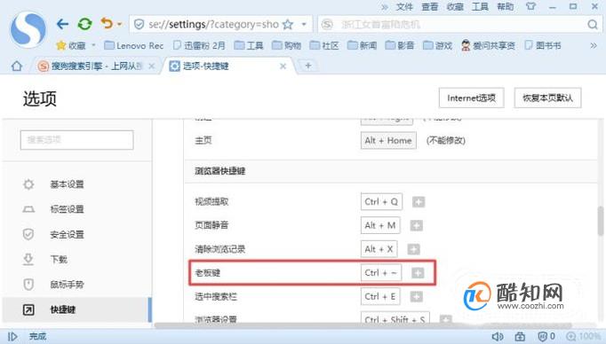Switch to the 搜狗搜索引擎 tab
The image size is (606, 344).
point(92,66)
